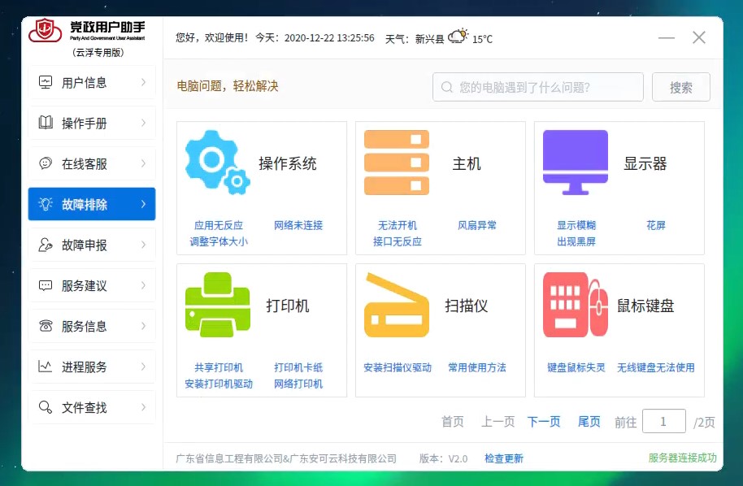Expand the 用户信息 chevron arrow

tap(143, 82)
